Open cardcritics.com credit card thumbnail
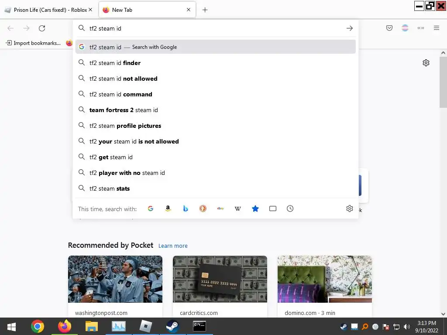Screen dimensions: 447x335 click(220, 279)
